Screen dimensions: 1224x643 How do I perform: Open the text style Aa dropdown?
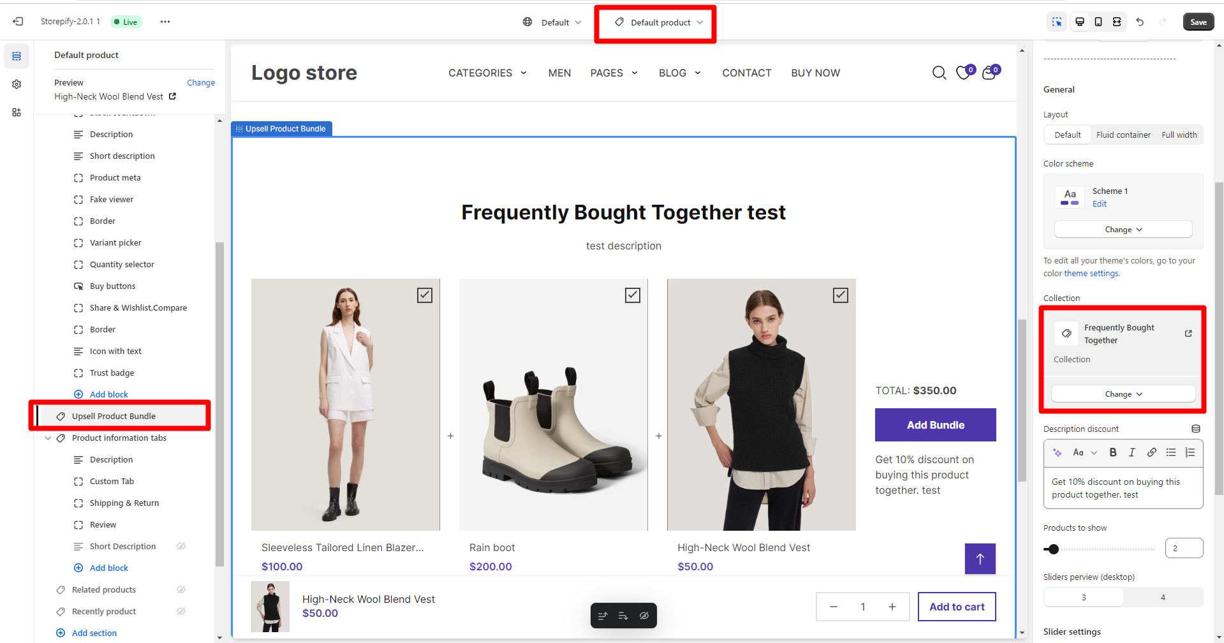pos(1084,452)
